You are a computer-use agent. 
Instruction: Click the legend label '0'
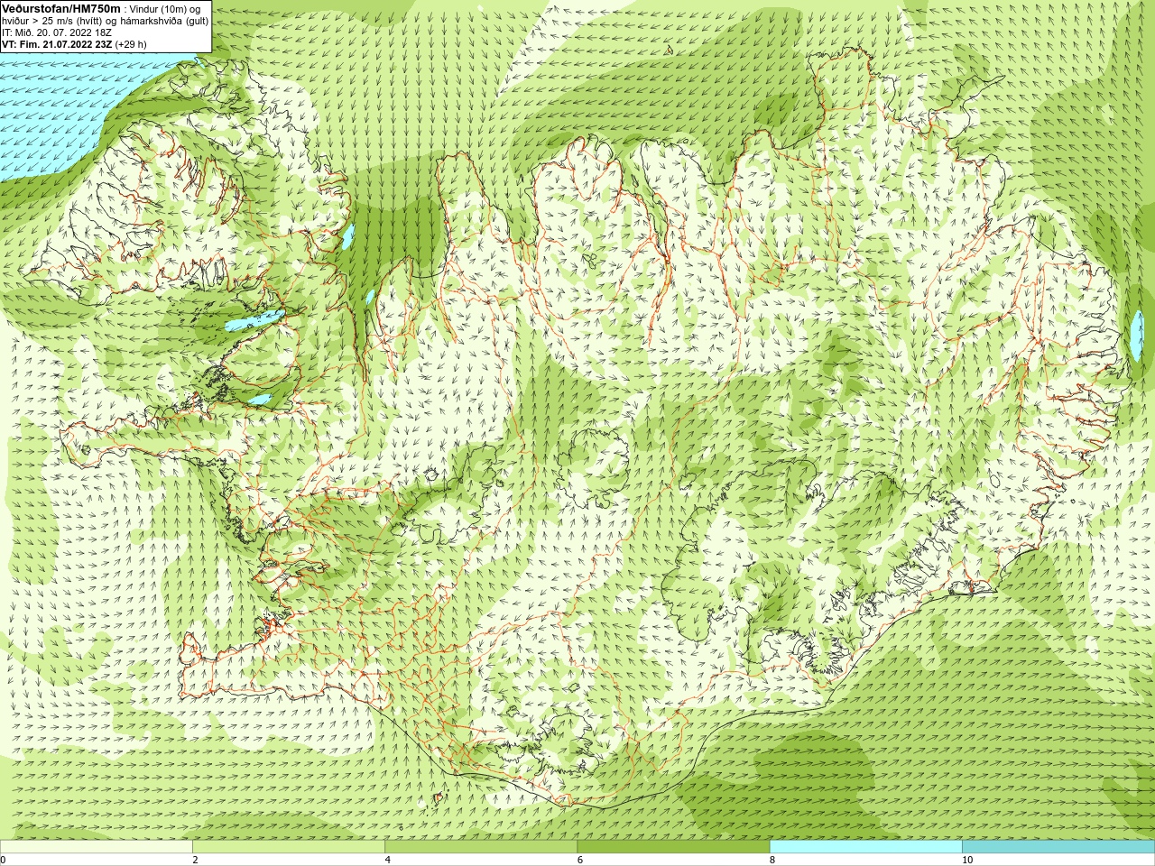(x=4, y=860)
